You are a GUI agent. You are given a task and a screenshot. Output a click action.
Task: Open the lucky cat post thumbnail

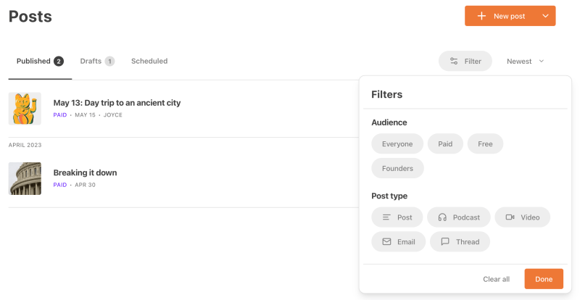pyautogui.click(x=25, y=109)
